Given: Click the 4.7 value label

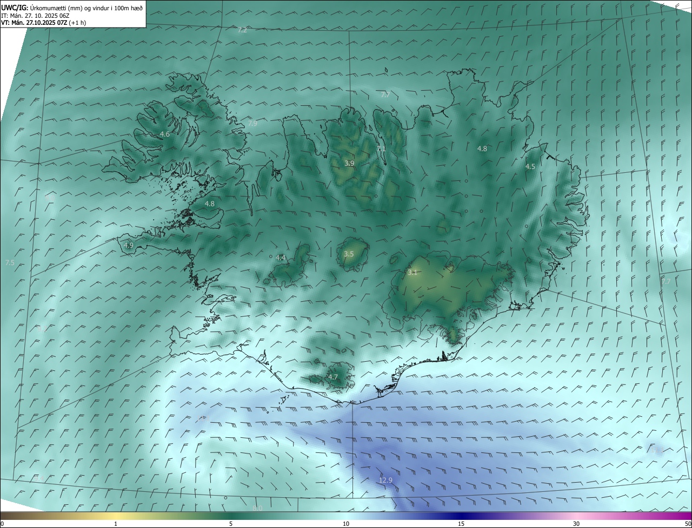Looking at the screenshot, I should click(x=333, y=377).
